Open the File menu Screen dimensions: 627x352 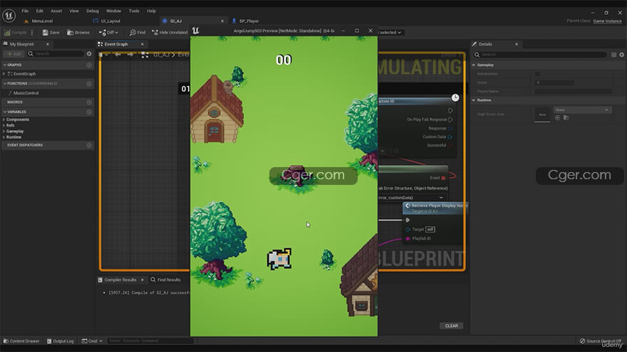point(25,11)
